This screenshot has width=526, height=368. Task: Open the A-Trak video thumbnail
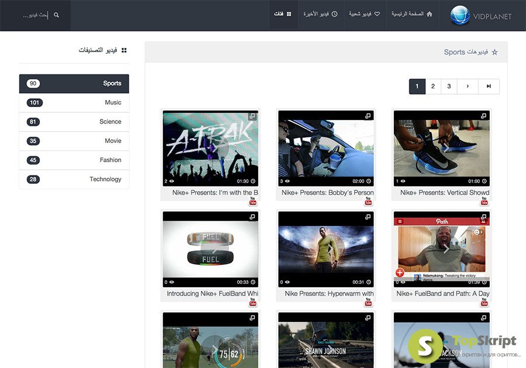(210, 149)
